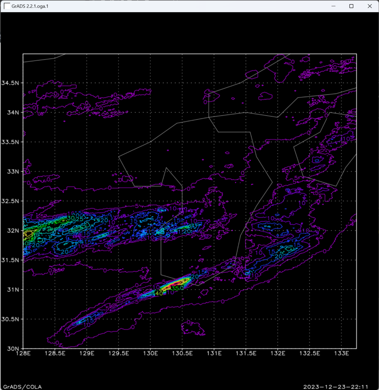The height and width of the screenshot is (390, 379).
Task: Click the GrADS window icon in title bar
Action: pyautogui.click(x=7, y=6)
